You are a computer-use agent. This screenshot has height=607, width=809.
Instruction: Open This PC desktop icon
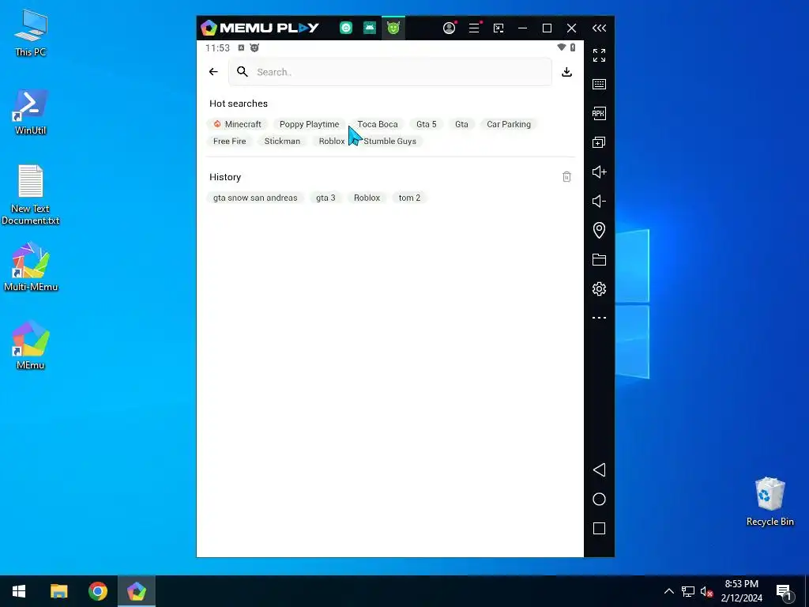coord(31,32)
